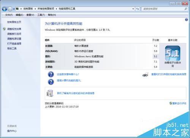
Task: Click the Back navigation arrow button
Action: tap(5, 9)
